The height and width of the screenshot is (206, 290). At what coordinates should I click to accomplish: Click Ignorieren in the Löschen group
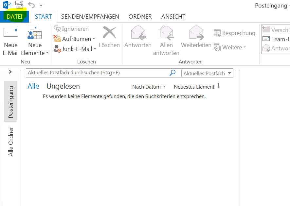tap(71, 29)
